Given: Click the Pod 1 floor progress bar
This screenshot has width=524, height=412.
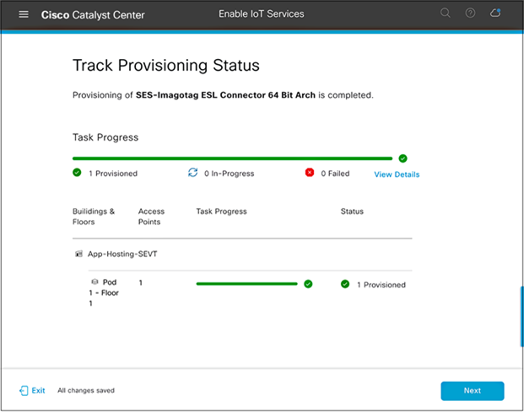Looking at the screenshot, I should pos(246,284).
